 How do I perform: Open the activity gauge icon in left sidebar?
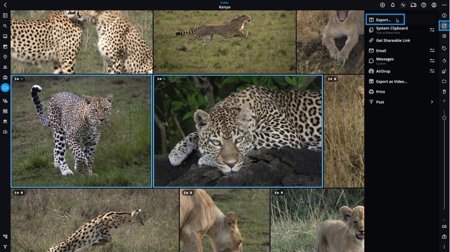click(5, 132)
